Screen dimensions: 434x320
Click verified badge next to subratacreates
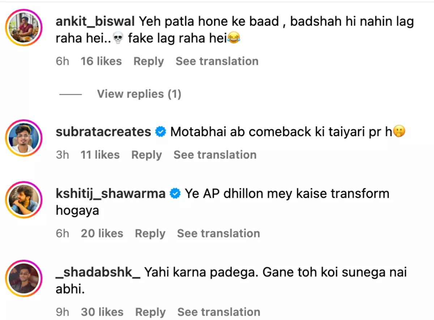point(161,132)
